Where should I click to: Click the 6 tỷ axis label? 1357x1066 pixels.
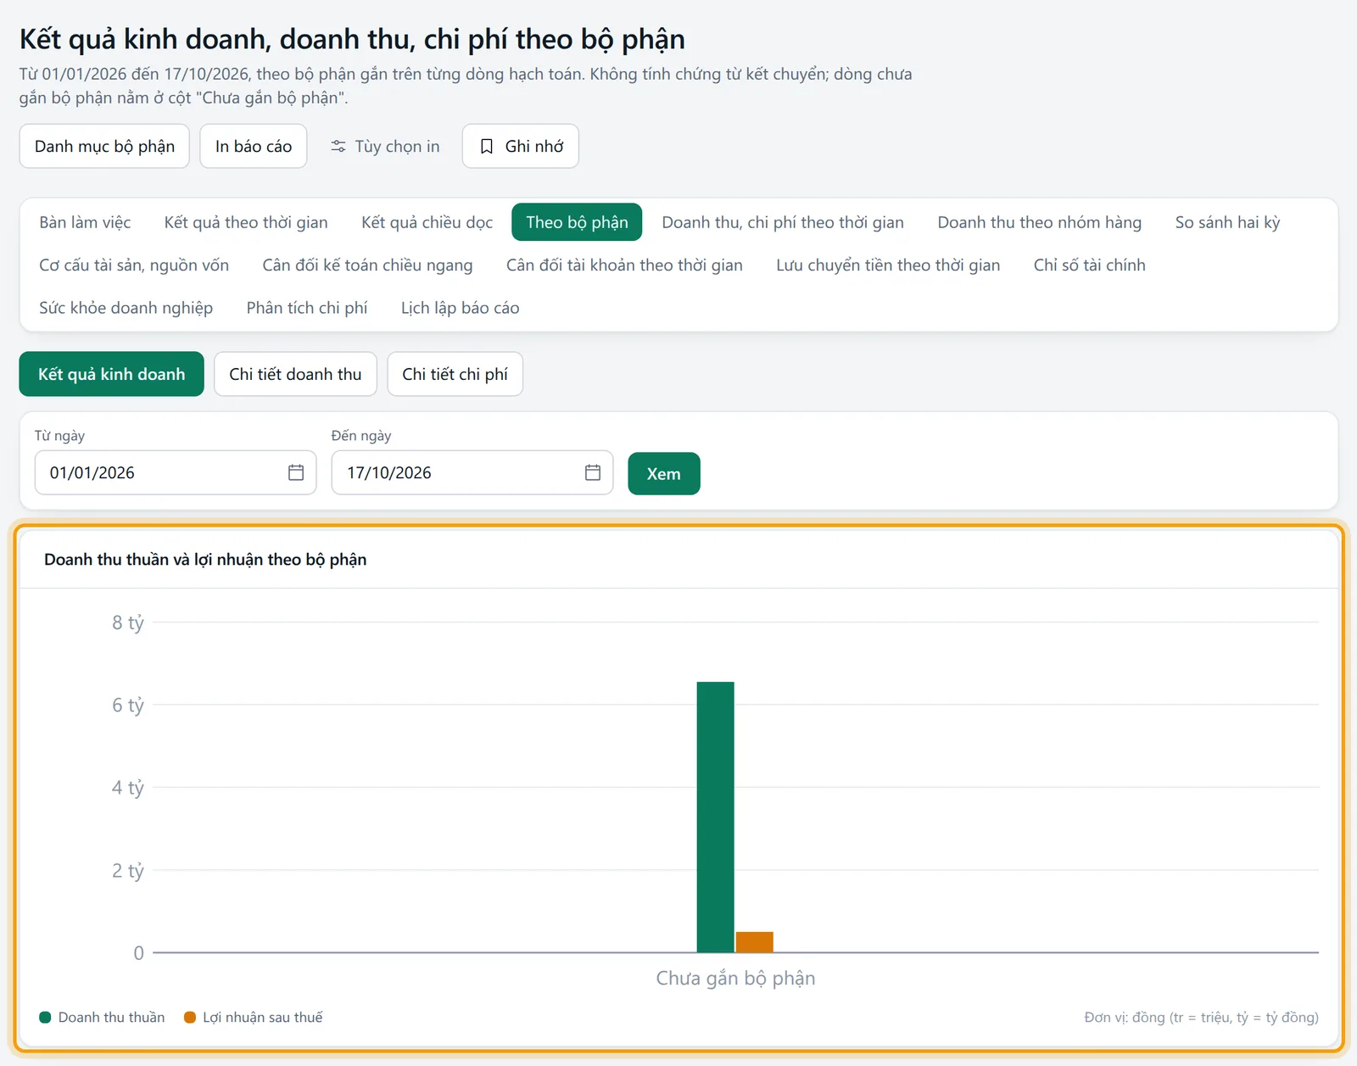[x=128, y=705]
